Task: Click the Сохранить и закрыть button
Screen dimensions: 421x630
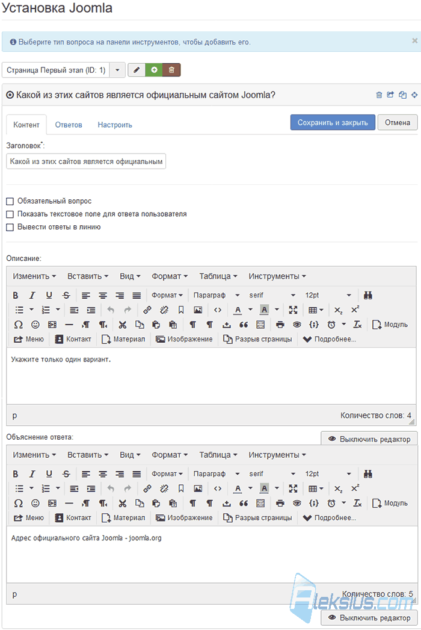Action: (333, 122)
